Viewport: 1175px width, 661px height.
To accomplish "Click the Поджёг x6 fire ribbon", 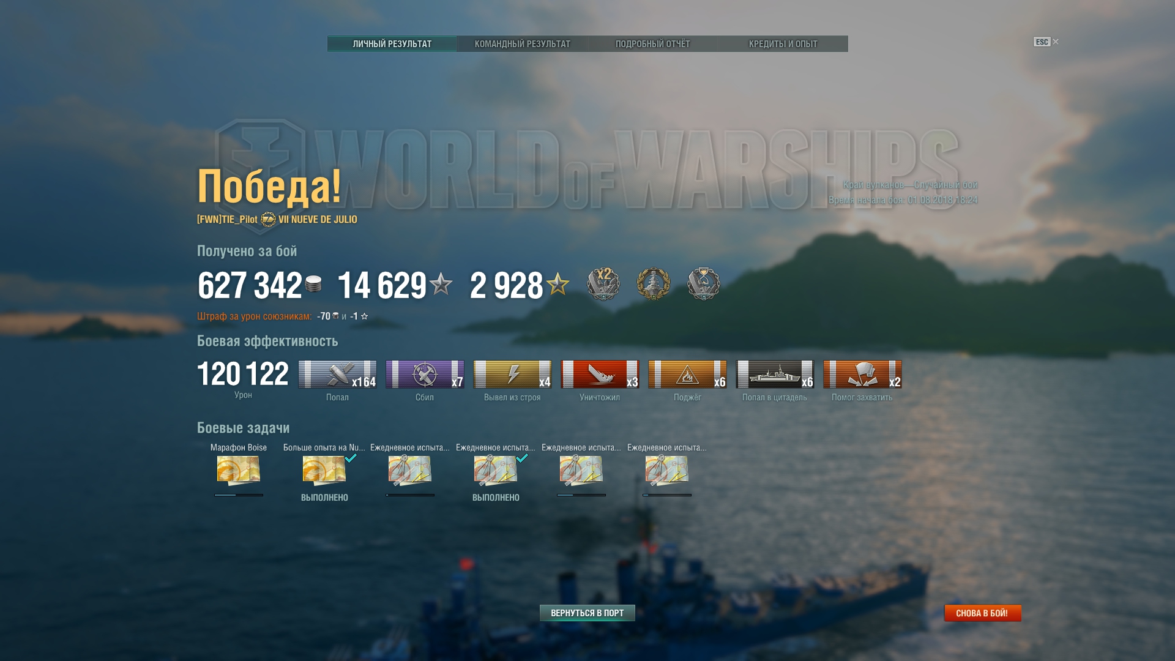I will (687, 374).
